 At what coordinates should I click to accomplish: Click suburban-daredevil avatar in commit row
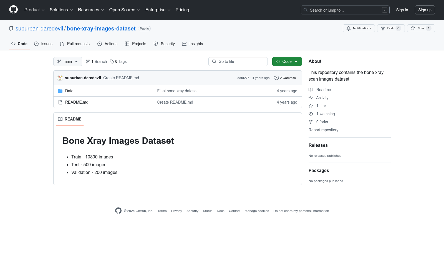coord(60,78)
